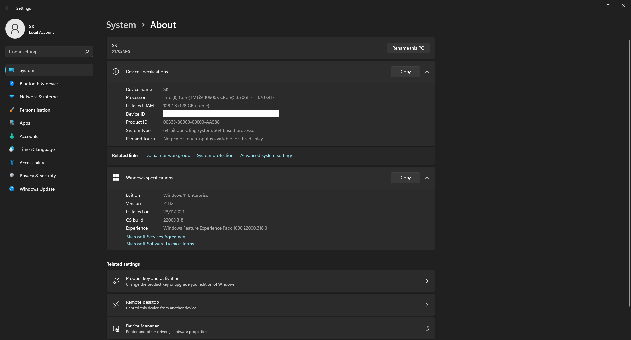The image size is (631, 340).
Task: Collapse the Windows specifications section
Action: pyautogui.click(x=427, y=178)
